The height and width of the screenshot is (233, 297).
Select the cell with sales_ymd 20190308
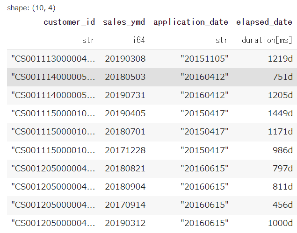pyautogui.click(x=125, y=59)
